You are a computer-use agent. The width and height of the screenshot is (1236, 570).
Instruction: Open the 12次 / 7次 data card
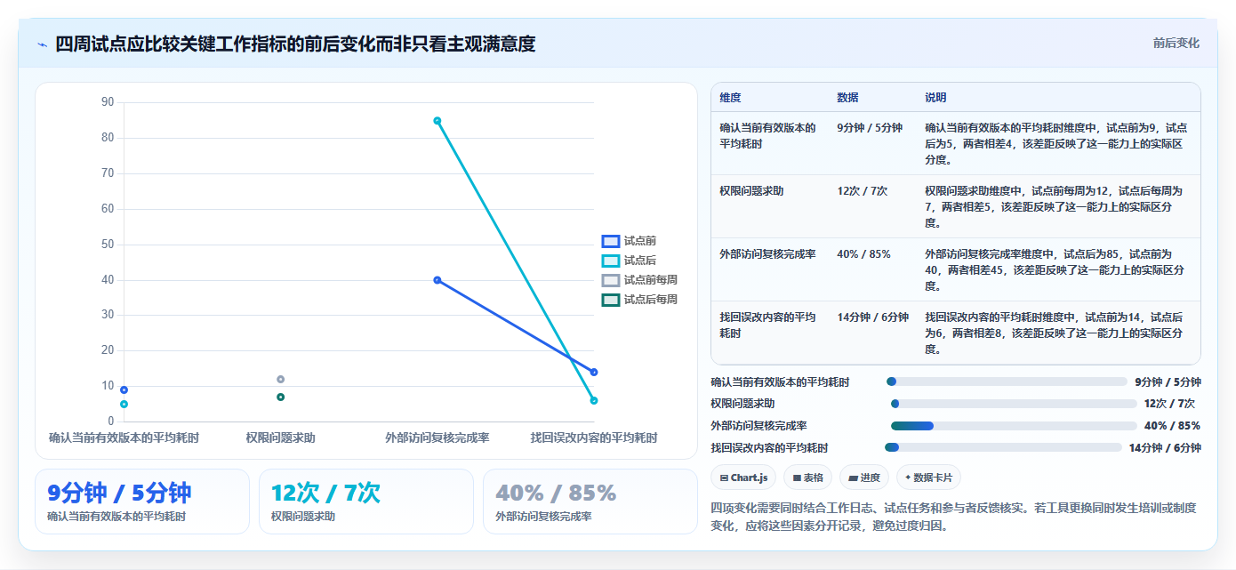[x=366, y=502]
